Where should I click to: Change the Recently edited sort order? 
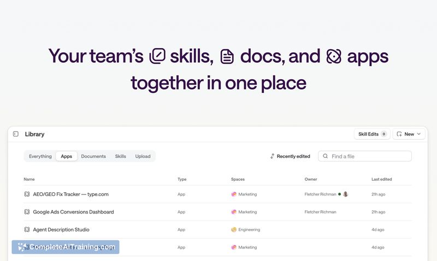click(290, 156)
